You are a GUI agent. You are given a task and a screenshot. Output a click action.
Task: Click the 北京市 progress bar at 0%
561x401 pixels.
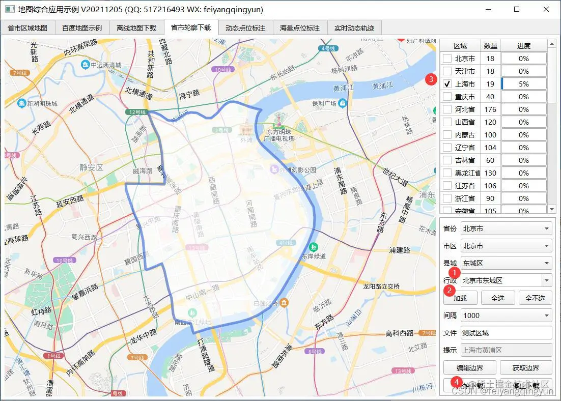(524, 59)
